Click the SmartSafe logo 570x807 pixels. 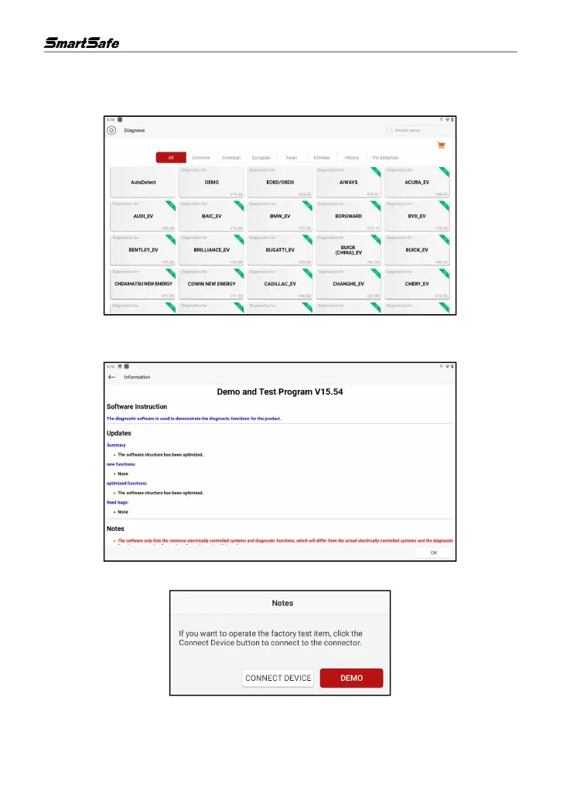click(81, 43)
